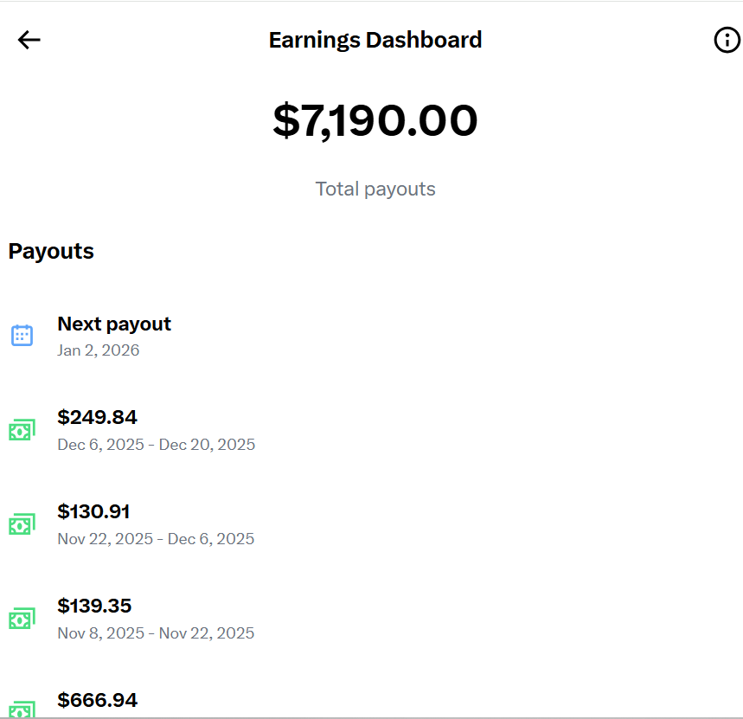Open the Next payout entry
The image size is (743, 719).
(x=114, y=324)
